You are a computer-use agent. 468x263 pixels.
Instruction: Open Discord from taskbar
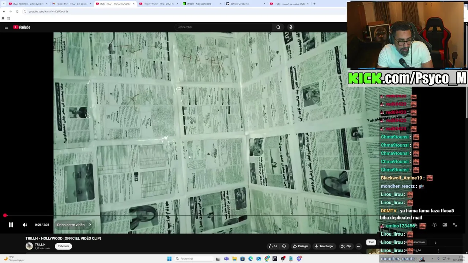[x=299, y=259]
